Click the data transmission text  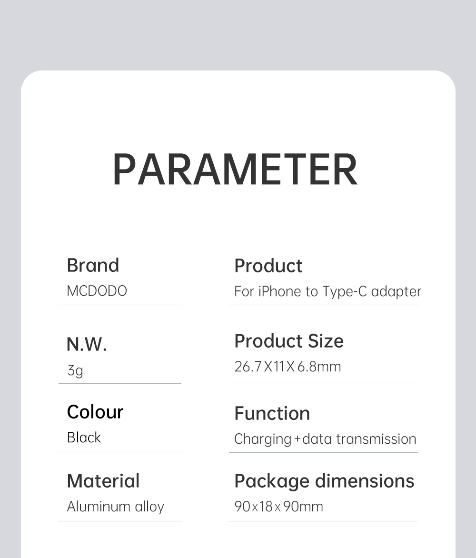(x=359, y=439)
